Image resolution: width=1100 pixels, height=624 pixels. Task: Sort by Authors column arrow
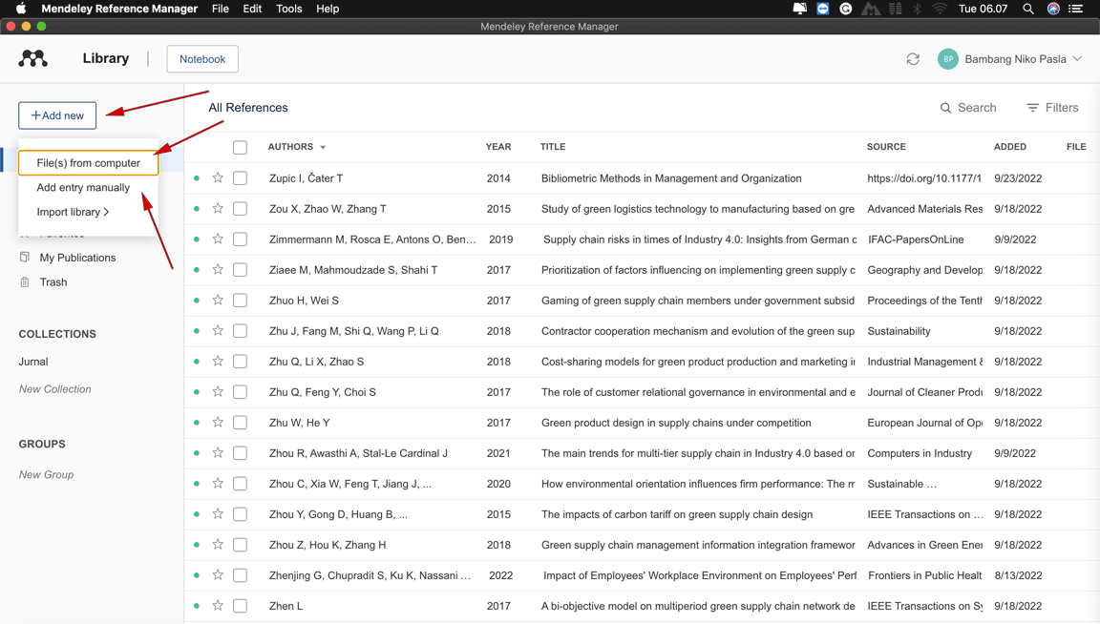[323, 148]
